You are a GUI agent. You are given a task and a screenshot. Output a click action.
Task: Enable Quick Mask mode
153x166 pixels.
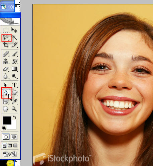pos(14,137)
